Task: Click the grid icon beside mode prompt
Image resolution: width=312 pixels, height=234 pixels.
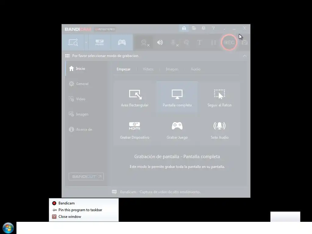Action: click(67, 56)
